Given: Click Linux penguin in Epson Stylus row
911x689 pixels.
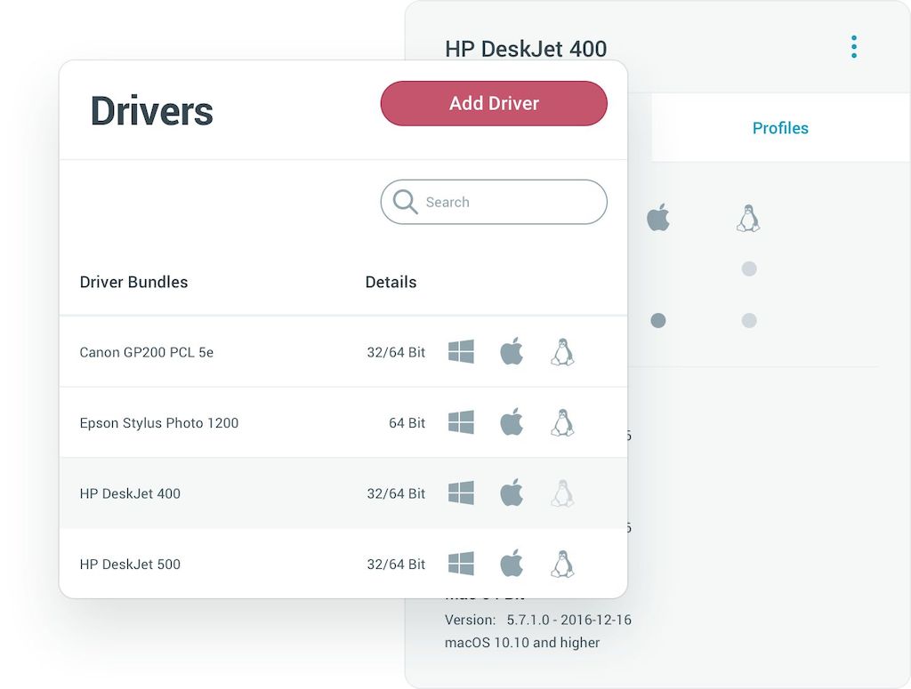Looking at the screenshot, I should [x=562, y=422].
